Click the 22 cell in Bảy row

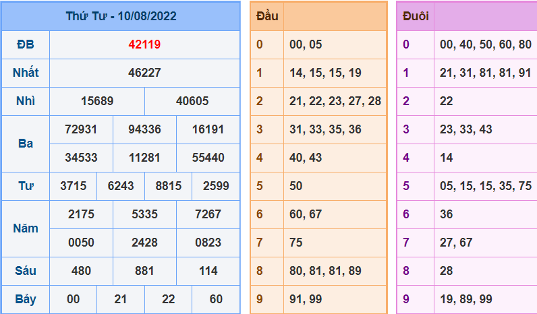tap(169, 299)
